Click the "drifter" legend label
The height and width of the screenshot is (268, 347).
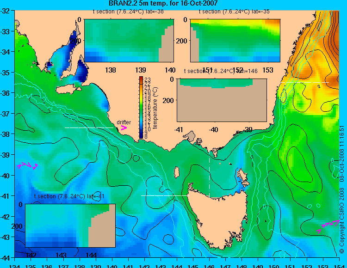pyautogui.click(x=124, y=122)
